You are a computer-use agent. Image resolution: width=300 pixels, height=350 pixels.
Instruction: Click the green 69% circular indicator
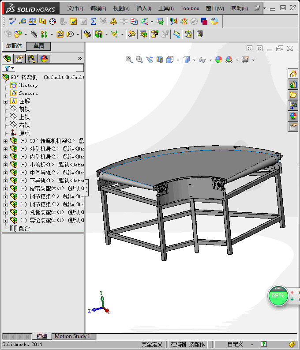click(277, 296)
